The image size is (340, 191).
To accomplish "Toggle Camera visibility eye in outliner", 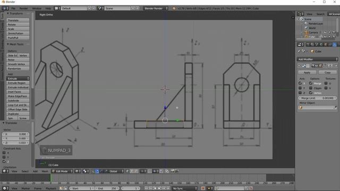I will click(x=325, y=32).
